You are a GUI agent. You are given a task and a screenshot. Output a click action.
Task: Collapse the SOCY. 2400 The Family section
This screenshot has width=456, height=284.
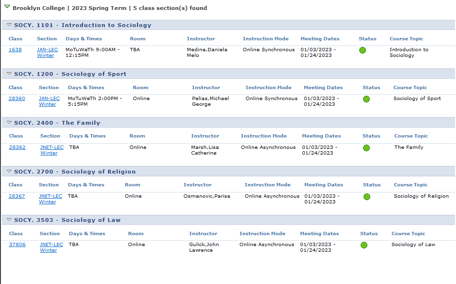tap(9, 123)
